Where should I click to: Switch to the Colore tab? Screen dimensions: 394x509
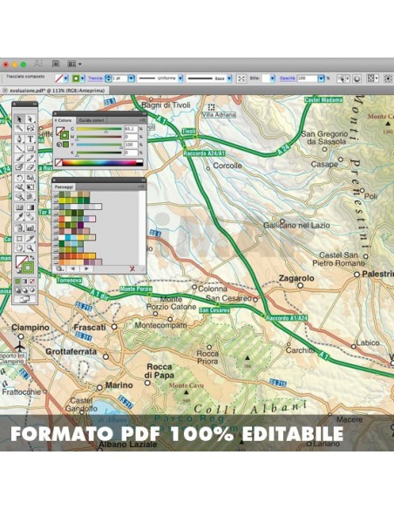coord(64,120)
